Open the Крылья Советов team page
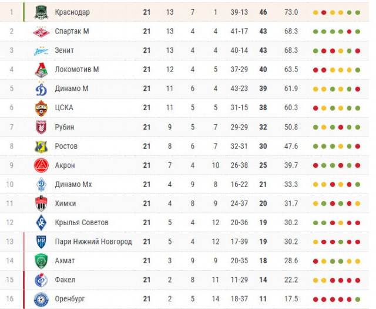 click(81, 223)
